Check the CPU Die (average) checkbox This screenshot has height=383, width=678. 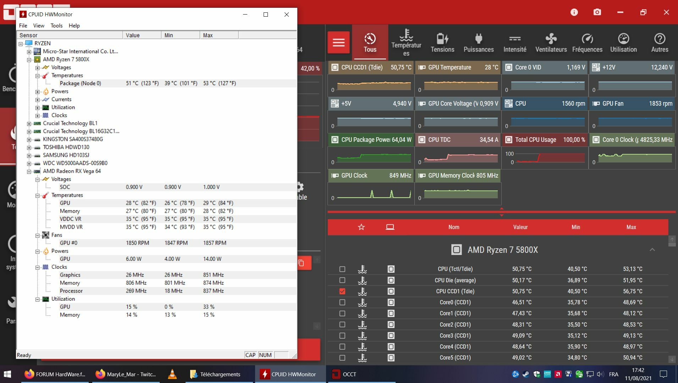click(342, 280)
